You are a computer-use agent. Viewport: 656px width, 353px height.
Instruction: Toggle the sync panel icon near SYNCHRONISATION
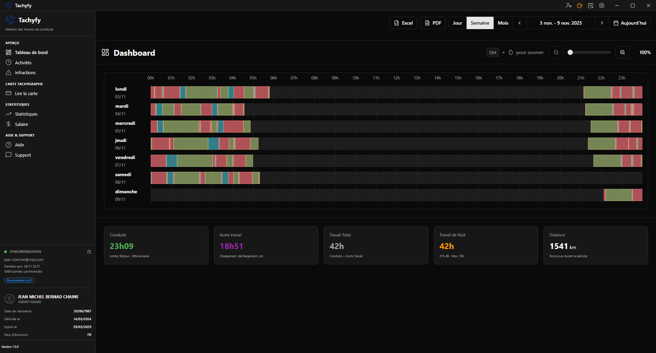coord(89,252)
